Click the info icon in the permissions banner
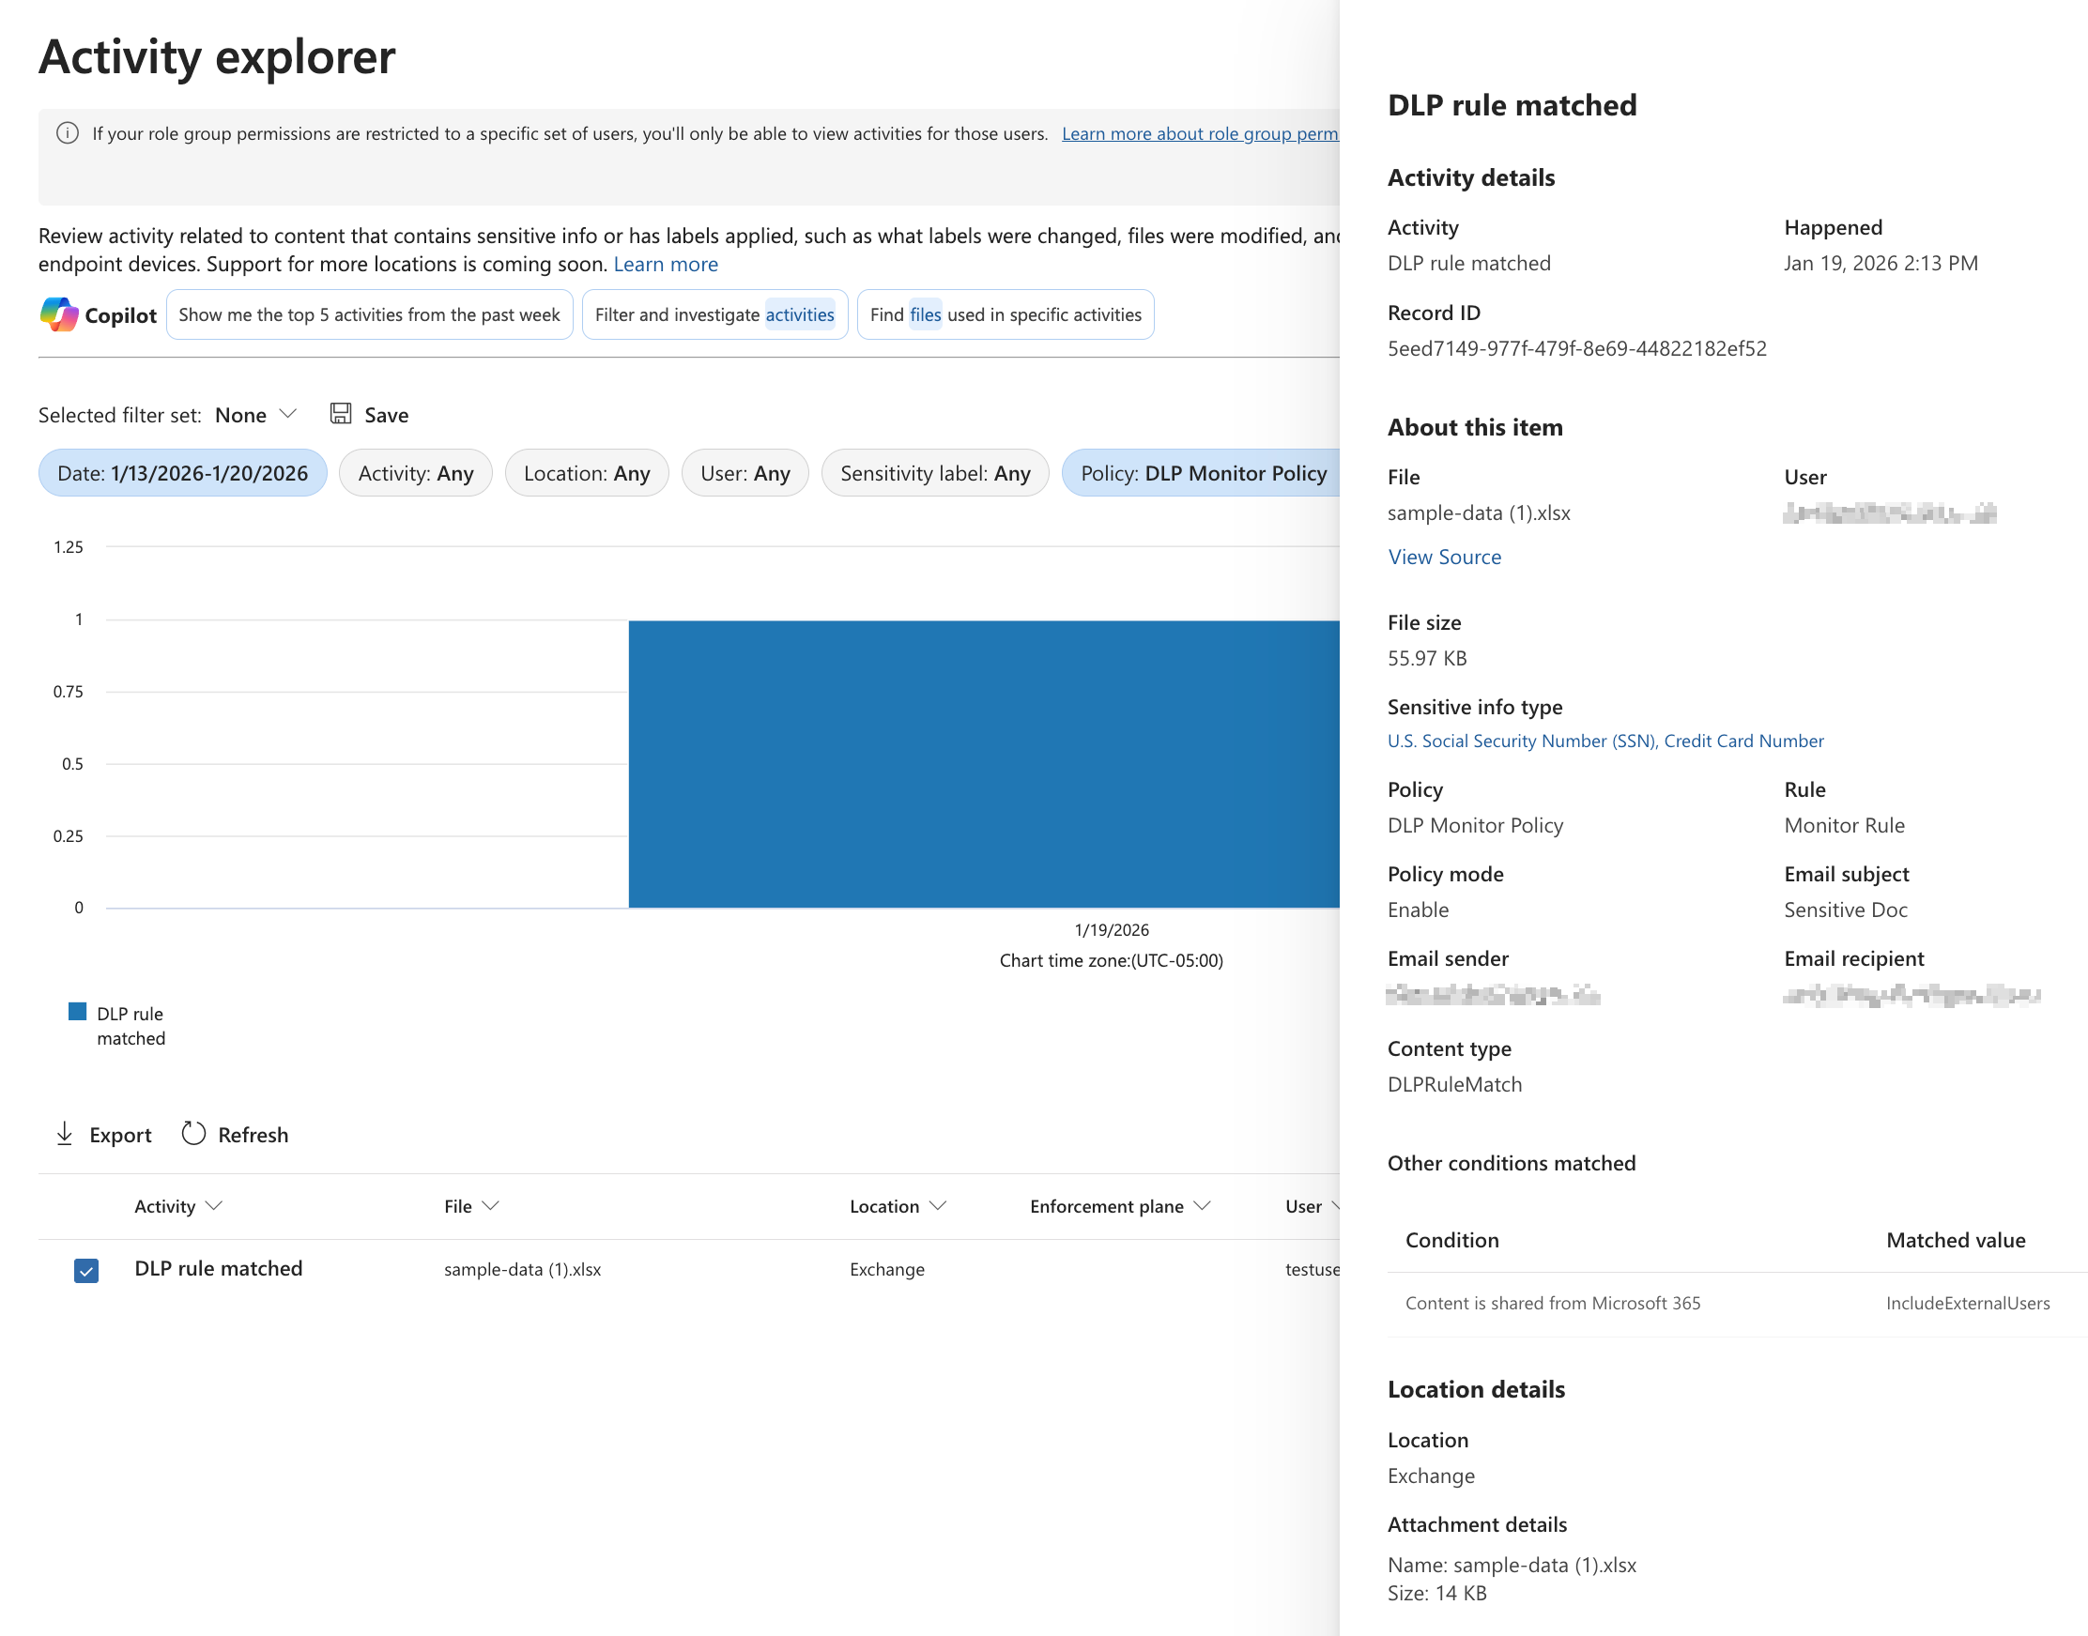2088x1636 pixels. pos(67,134)
